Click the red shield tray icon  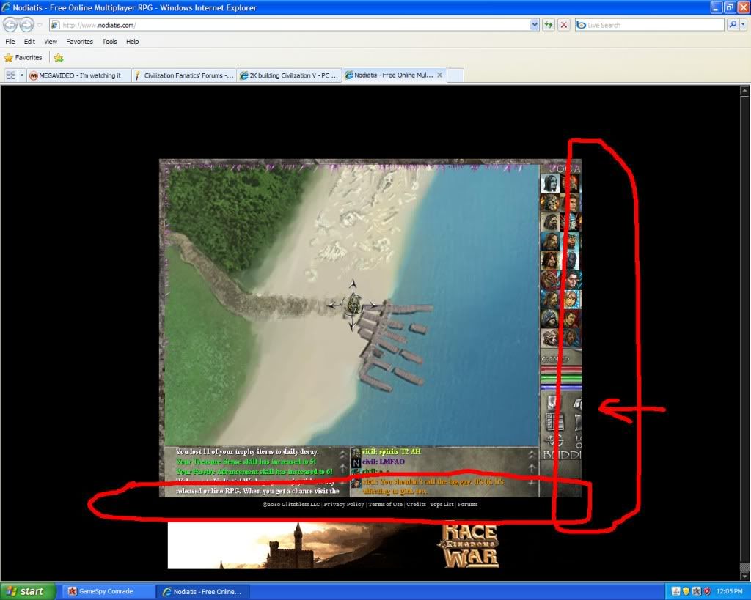pyautogui.click(x=707, y=591)
